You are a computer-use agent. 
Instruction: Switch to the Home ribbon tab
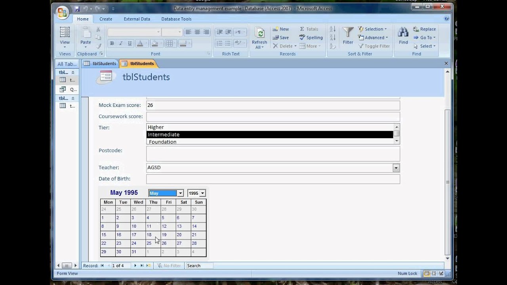(83, 19)
